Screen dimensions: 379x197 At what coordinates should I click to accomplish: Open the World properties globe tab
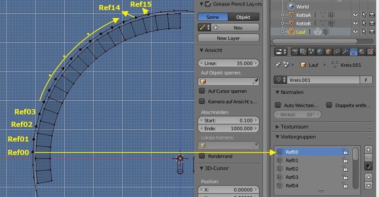click(x=320, y=52)
